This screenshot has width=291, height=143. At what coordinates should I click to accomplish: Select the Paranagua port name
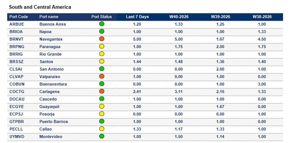click(50, 47)
